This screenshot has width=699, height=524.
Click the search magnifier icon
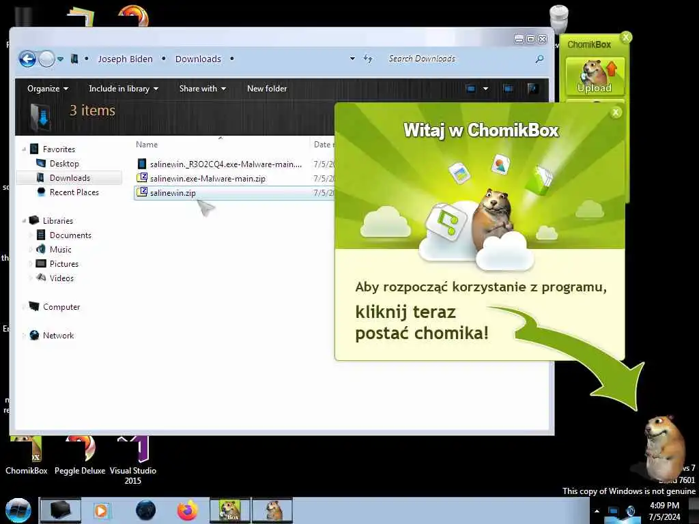539,59
